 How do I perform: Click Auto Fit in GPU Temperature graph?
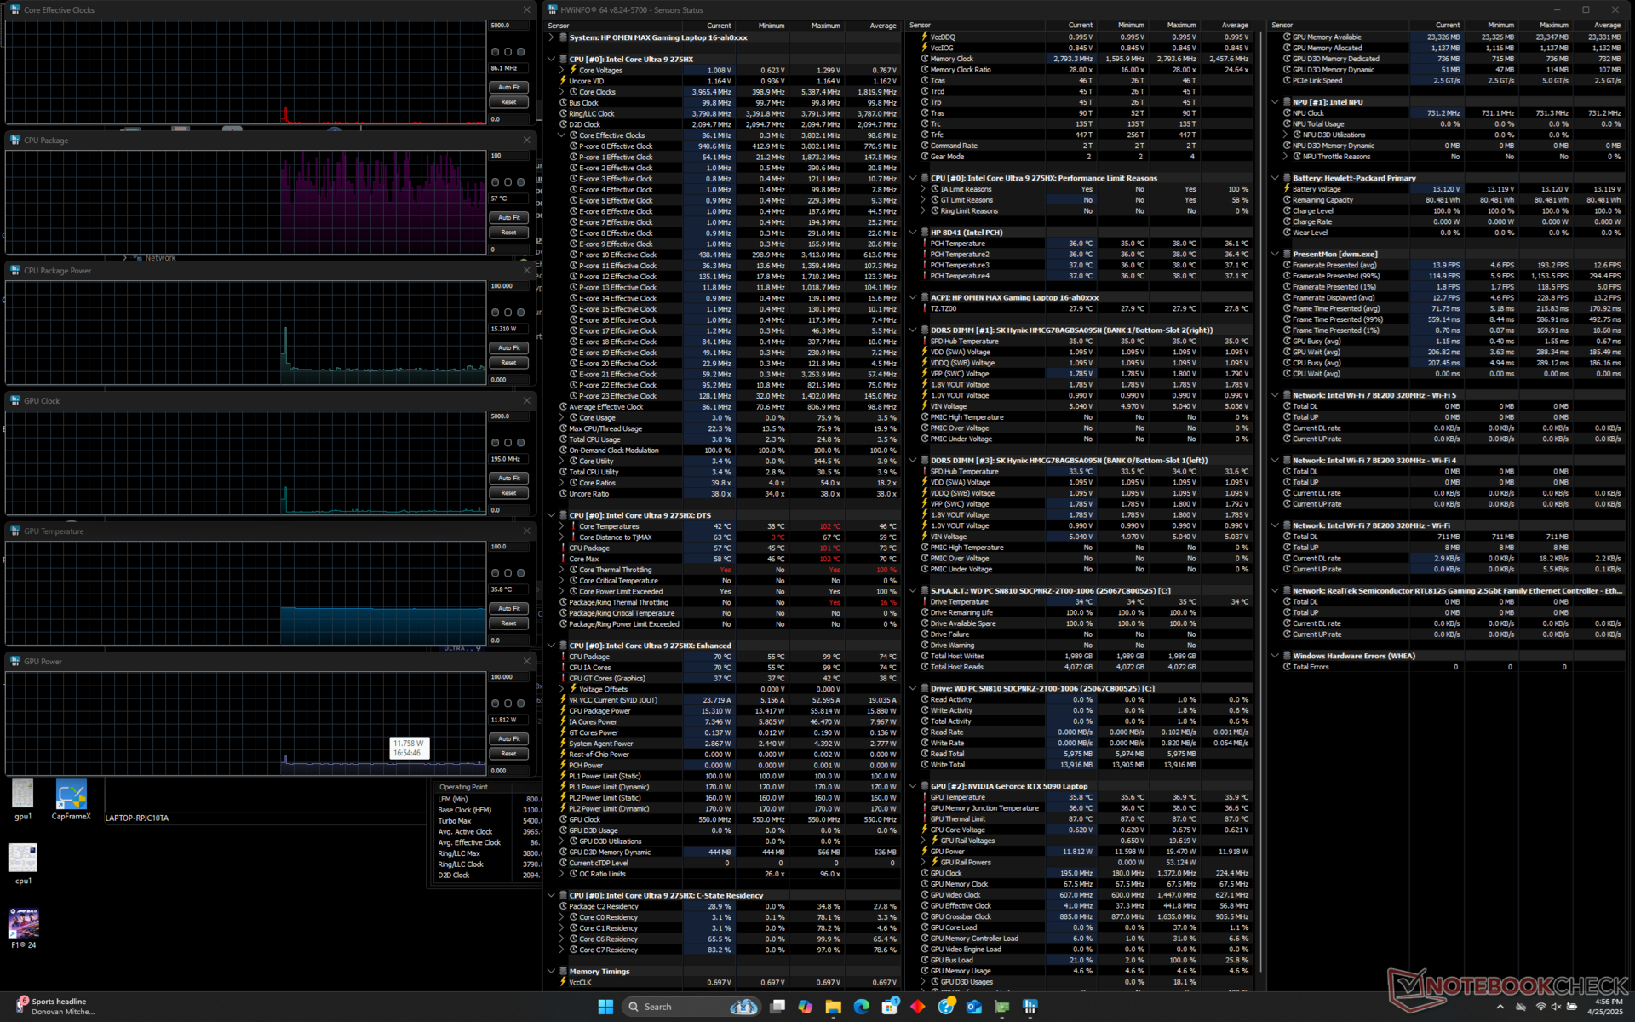point(508,609)
